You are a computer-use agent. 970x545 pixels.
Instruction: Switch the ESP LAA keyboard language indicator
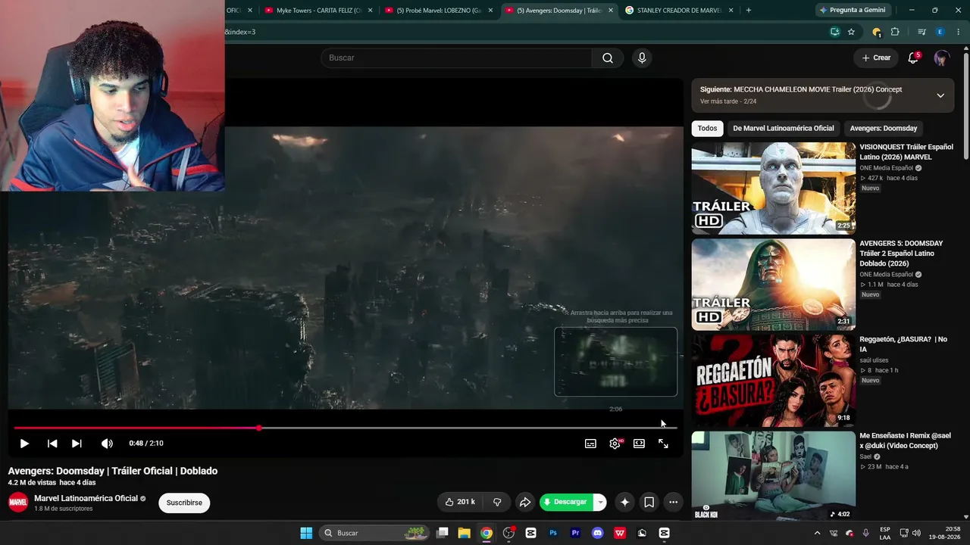click(885, 533)
